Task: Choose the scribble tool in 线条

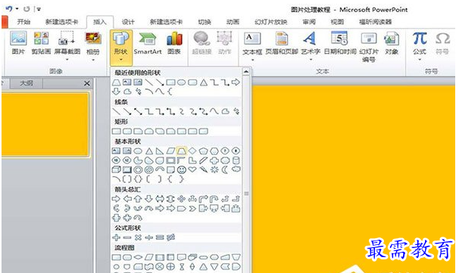Action: pos(236,111)
